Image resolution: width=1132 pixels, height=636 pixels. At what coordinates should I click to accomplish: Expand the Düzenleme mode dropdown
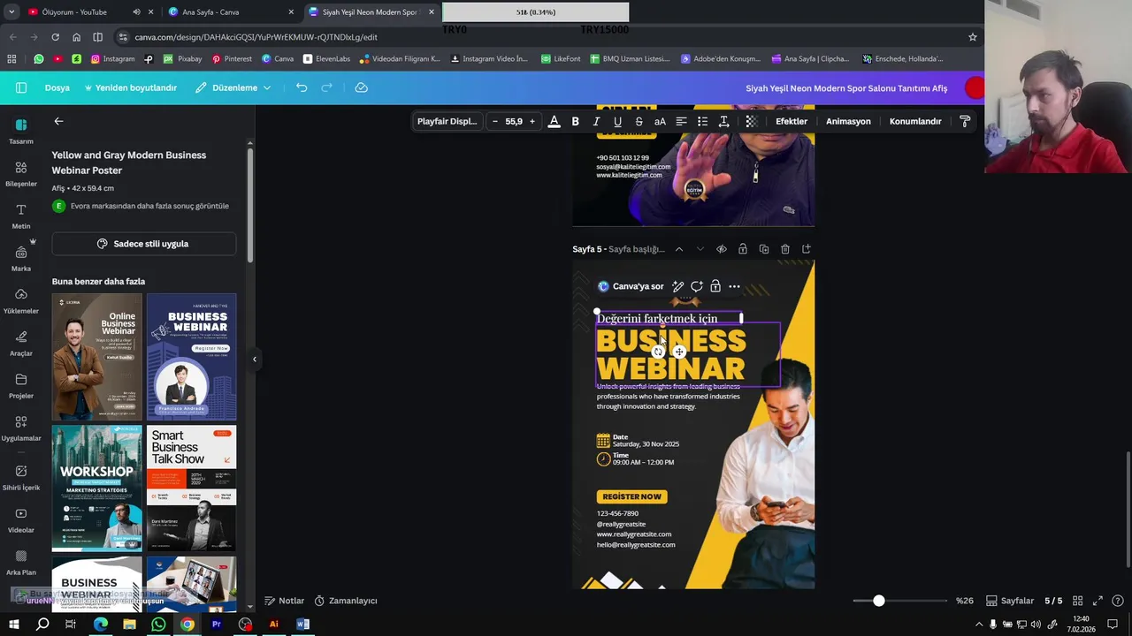point(233,87)
